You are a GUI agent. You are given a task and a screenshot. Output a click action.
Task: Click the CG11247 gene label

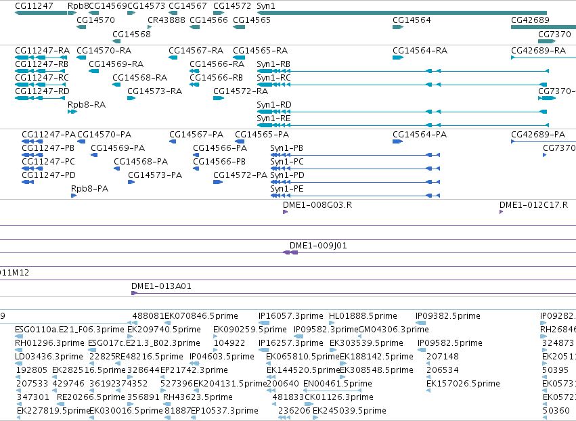pyautogui.click(x=34, y=6)
